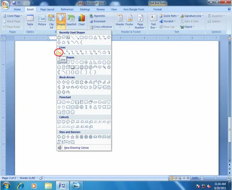Screen dimensions: 232x190
Task: Open zoom dialog via 110% label
Action: [195, 178]
